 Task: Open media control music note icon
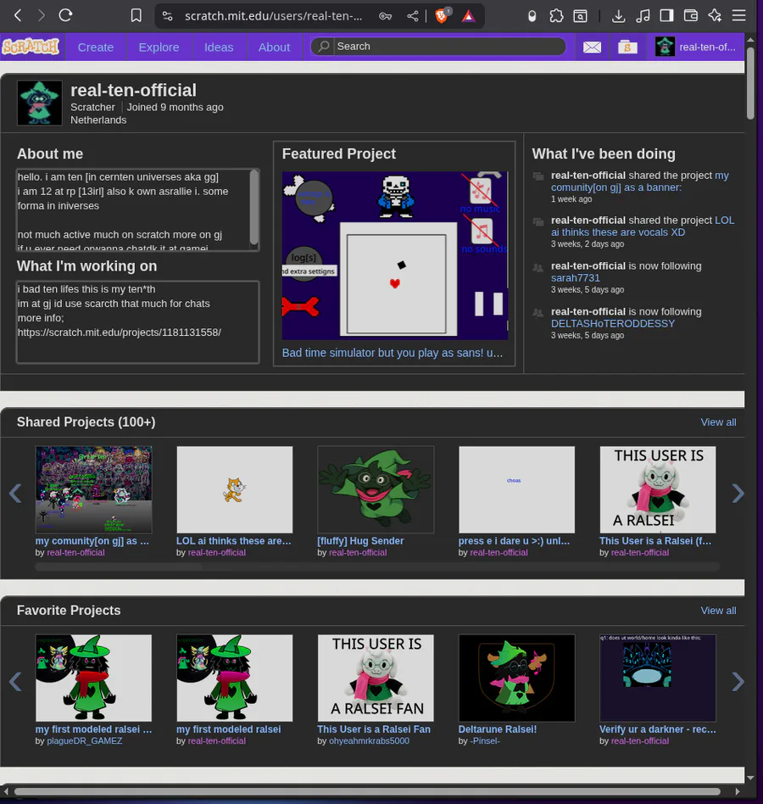[x=643, y=16]
